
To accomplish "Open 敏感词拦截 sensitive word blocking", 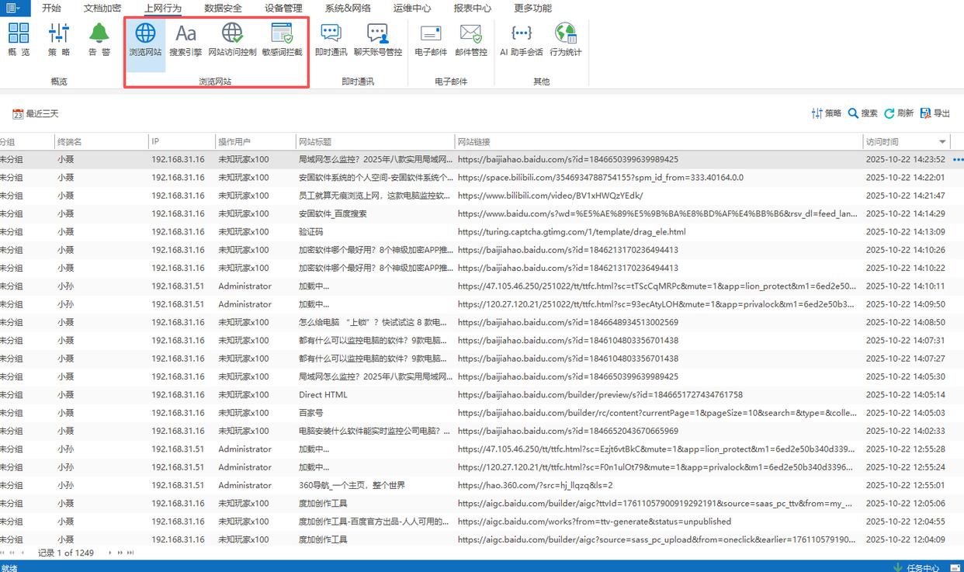I will [282, 39].
